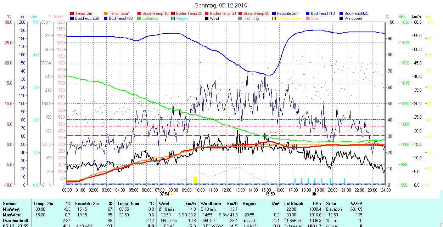Click the MaxWert row label
This screenshot has height=227, width=443.
(11, 215)
